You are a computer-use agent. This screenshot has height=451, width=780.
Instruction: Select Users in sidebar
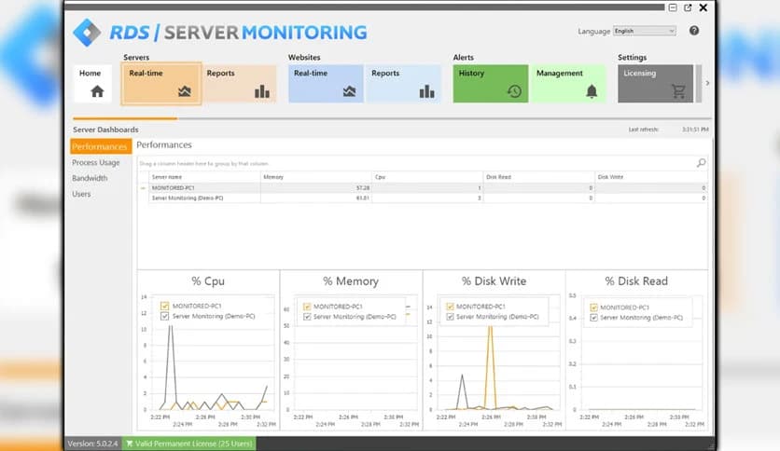pyautogui.click(x=81, y=194)
